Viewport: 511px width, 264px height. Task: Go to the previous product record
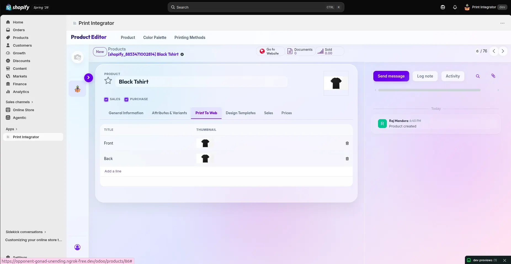pyautogui.click(x=494, y=51)
